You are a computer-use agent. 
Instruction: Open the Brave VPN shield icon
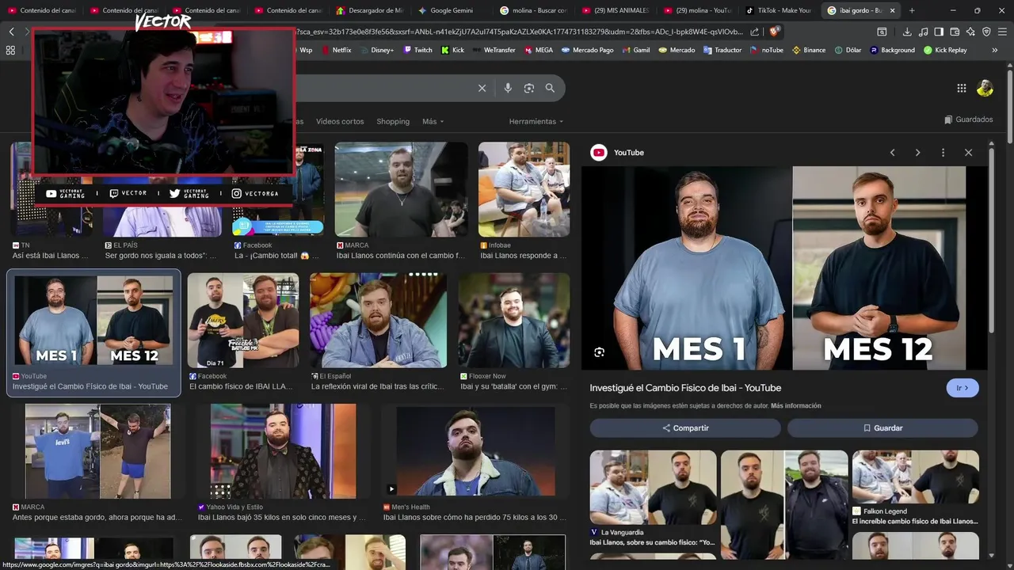(986, 32)
